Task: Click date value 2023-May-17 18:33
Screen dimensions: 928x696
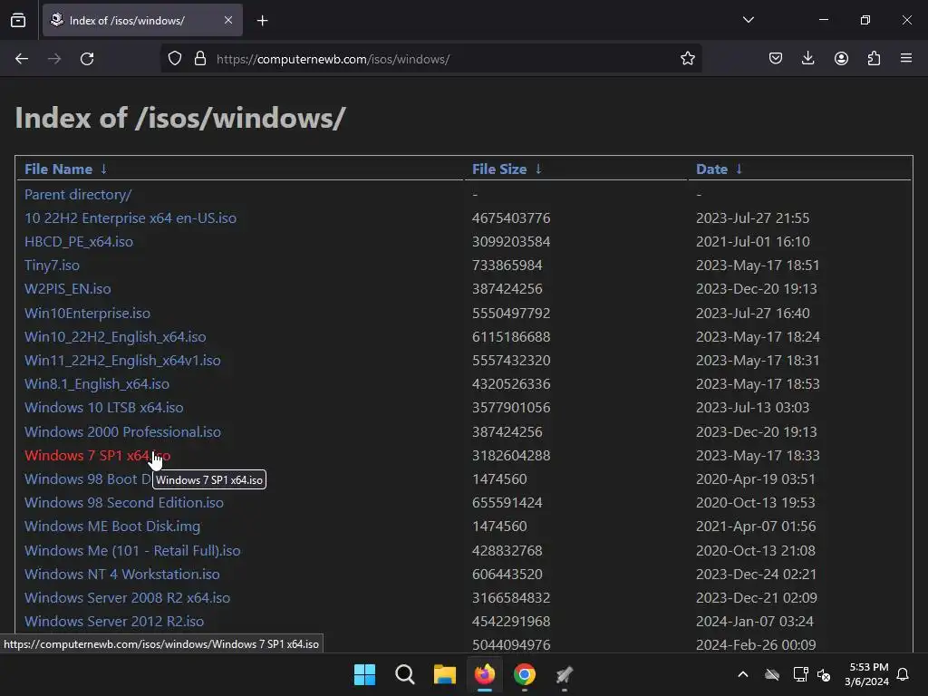Action: 758,456
